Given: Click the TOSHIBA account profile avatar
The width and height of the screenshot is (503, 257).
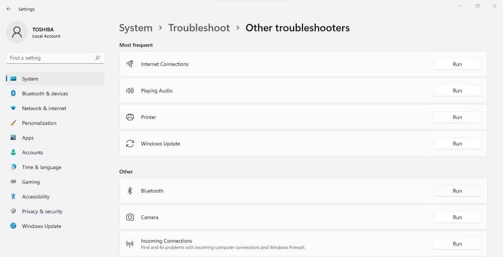Looking at the screenshot, I should [x=17, y=32].
